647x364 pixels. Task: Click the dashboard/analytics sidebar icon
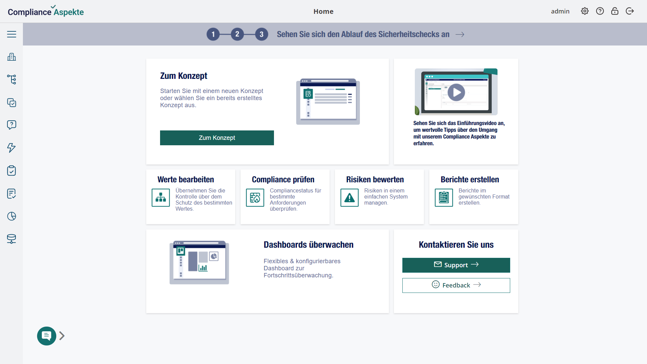11,216
